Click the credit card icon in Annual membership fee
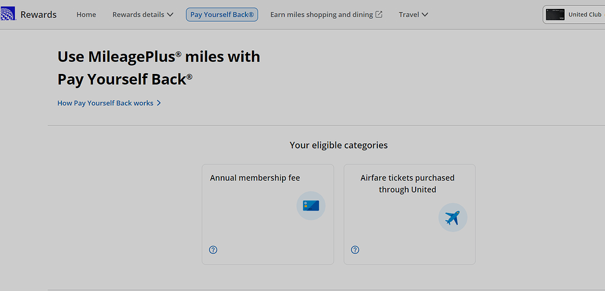Screen dimensions: 605x291 pos(310,206)
